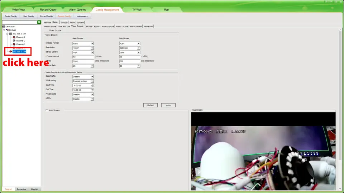Open the Privacy Mask sub-tab
344x193 pixels.
pos(136,26)
